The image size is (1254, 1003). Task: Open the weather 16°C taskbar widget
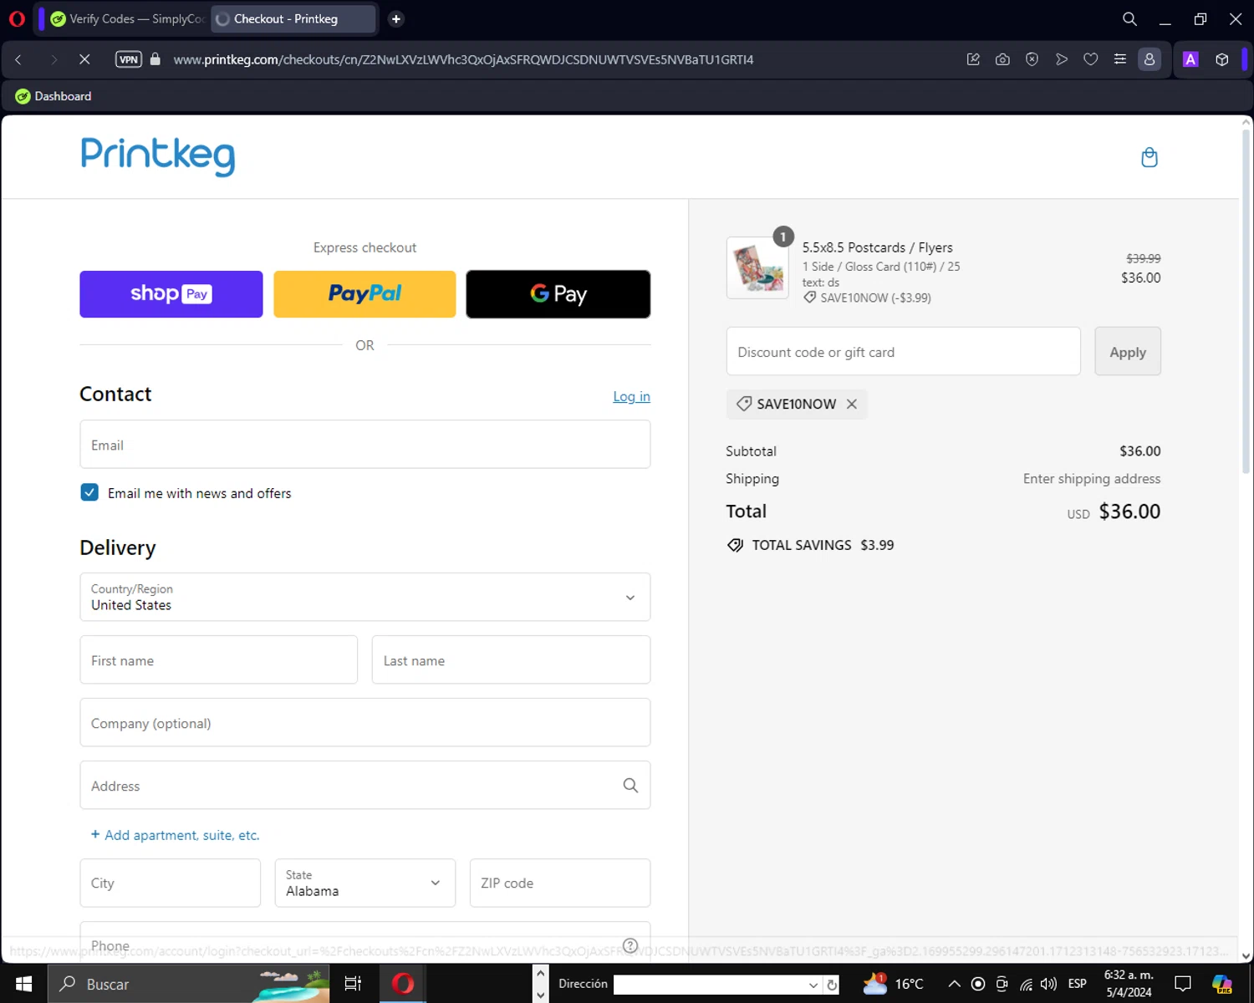(893, 984)
